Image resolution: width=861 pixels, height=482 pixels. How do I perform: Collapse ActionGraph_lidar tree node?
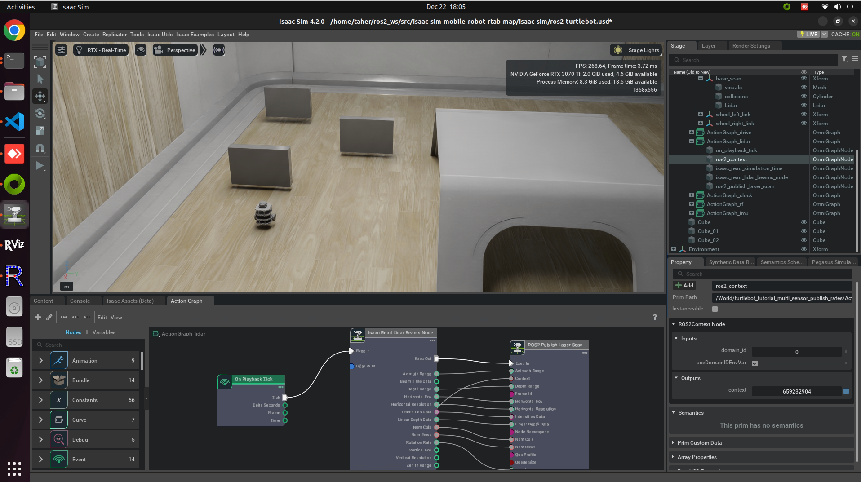691,141
